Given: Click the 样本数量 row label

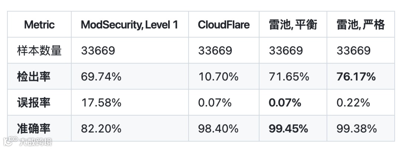Looking at the screenshot, I should click(39, 51).
